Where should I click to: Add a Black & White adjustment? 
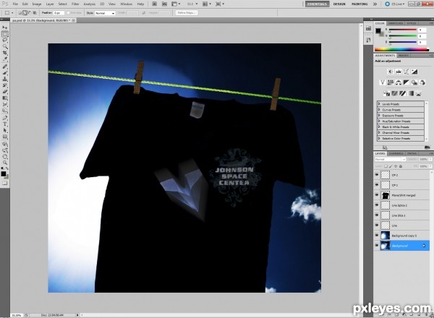coord(406,82)
